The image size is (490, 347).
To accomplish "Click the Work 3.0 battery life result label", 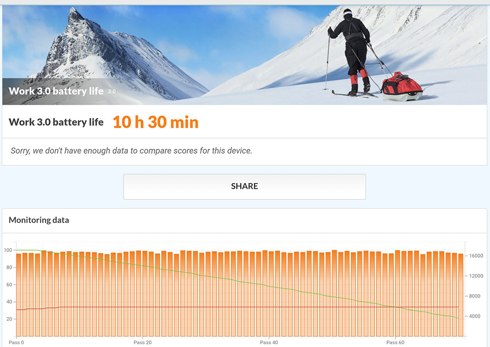I will coord(56,122).
